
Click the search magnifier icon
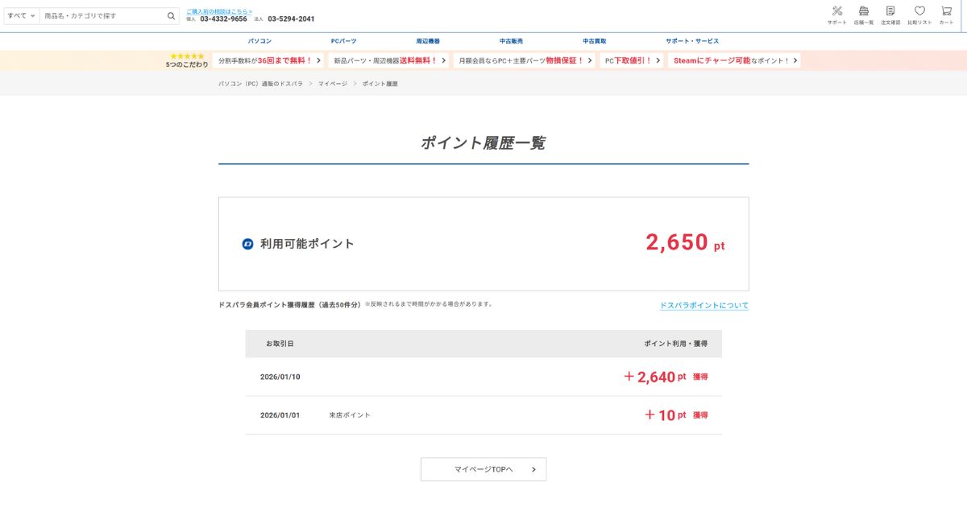click(170, 14)
